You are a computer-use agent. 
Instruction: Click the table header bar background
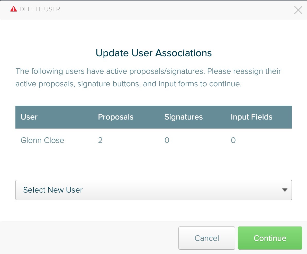[x=154, y=117]
